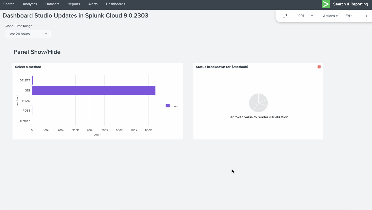This screenshot has width=372, height=210.
Task: Select the GET bar in the chart
Action: tap(93, 90)
